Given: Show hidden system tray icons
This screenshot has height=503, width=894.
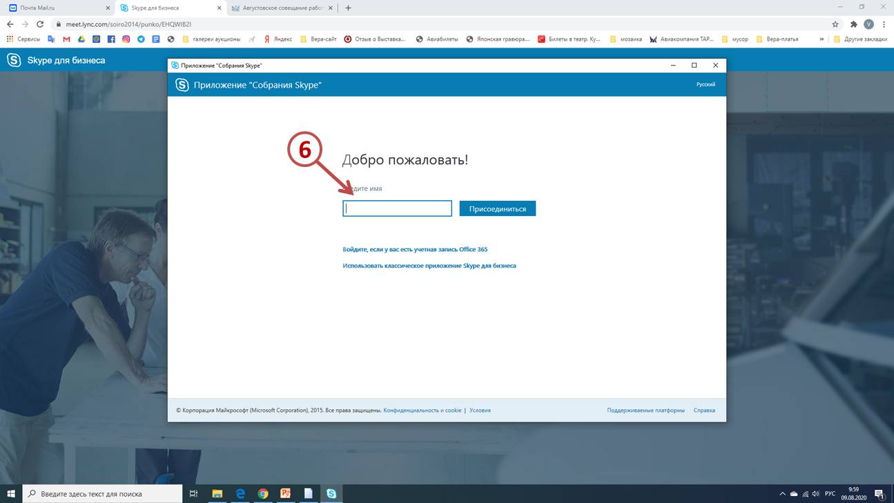Looking at the screenshot, I should click(782, 493).
